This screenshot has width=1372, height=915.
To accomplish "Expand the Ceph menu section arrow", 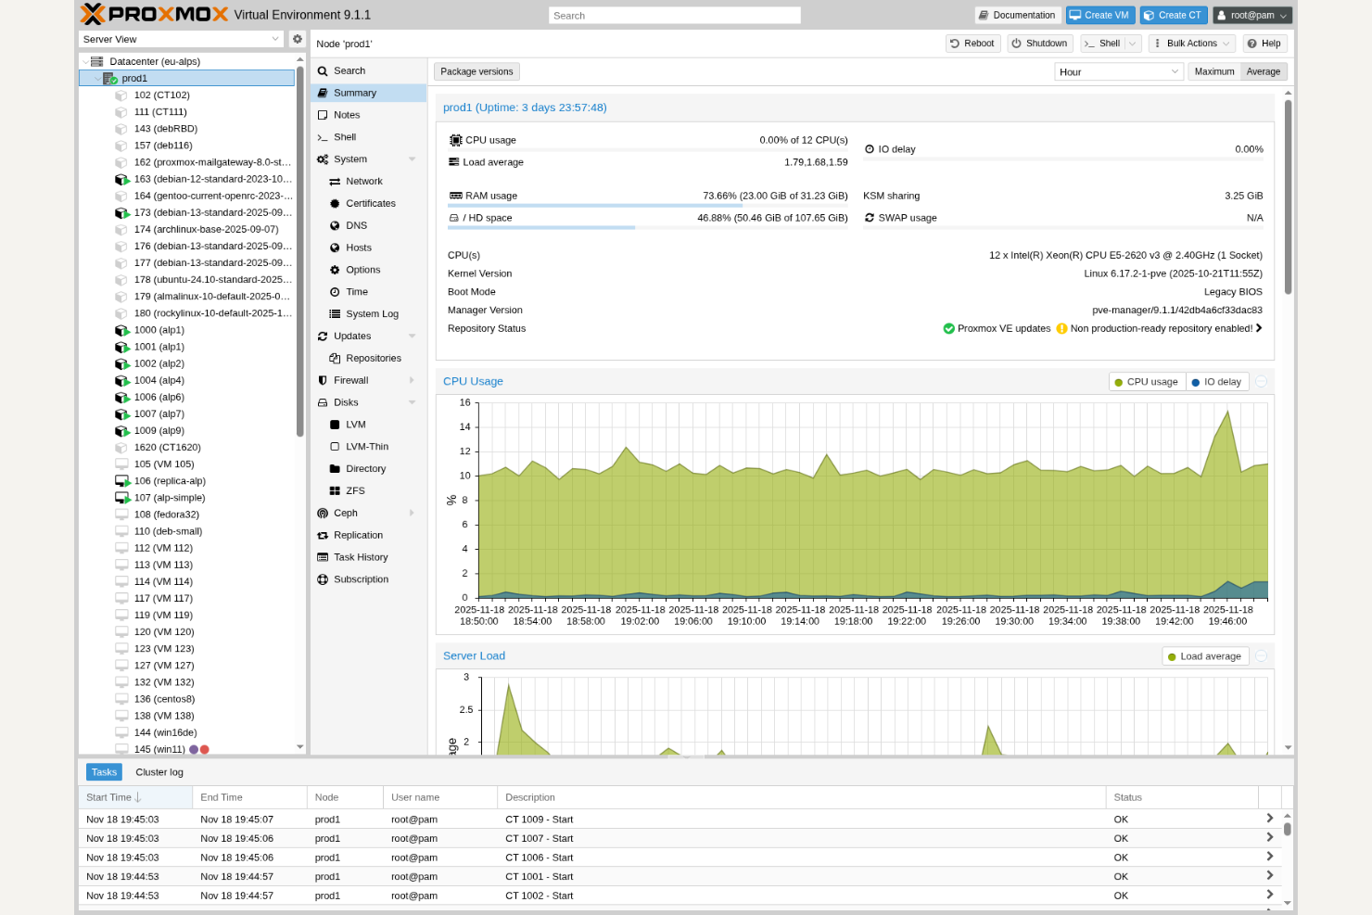I will pyautogui.click(x=412, y=513).
